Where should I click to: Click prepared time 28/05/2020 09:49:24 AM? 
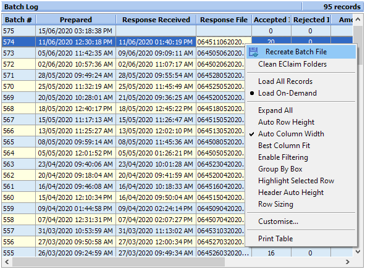coord(75,75)
